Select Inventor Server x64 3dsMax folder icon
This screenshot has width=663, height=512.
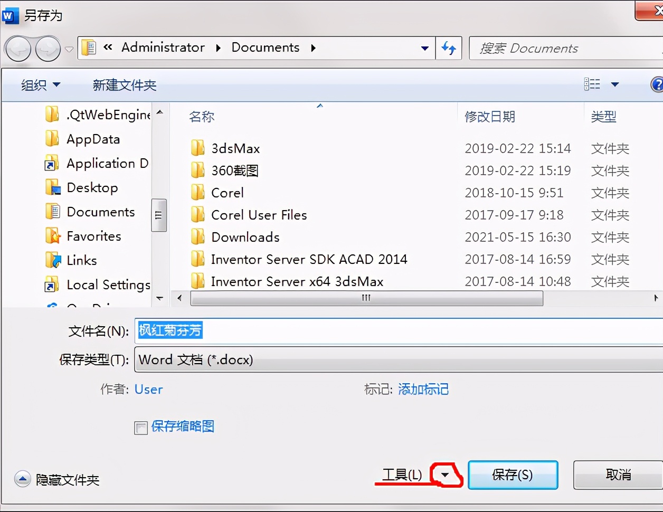pyautogui.click(x=198, y=281)
